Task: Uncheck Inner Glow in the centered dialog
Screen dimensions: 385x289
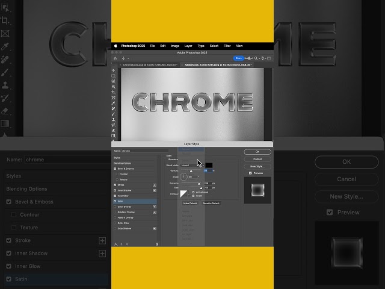Action: point(115,196)
